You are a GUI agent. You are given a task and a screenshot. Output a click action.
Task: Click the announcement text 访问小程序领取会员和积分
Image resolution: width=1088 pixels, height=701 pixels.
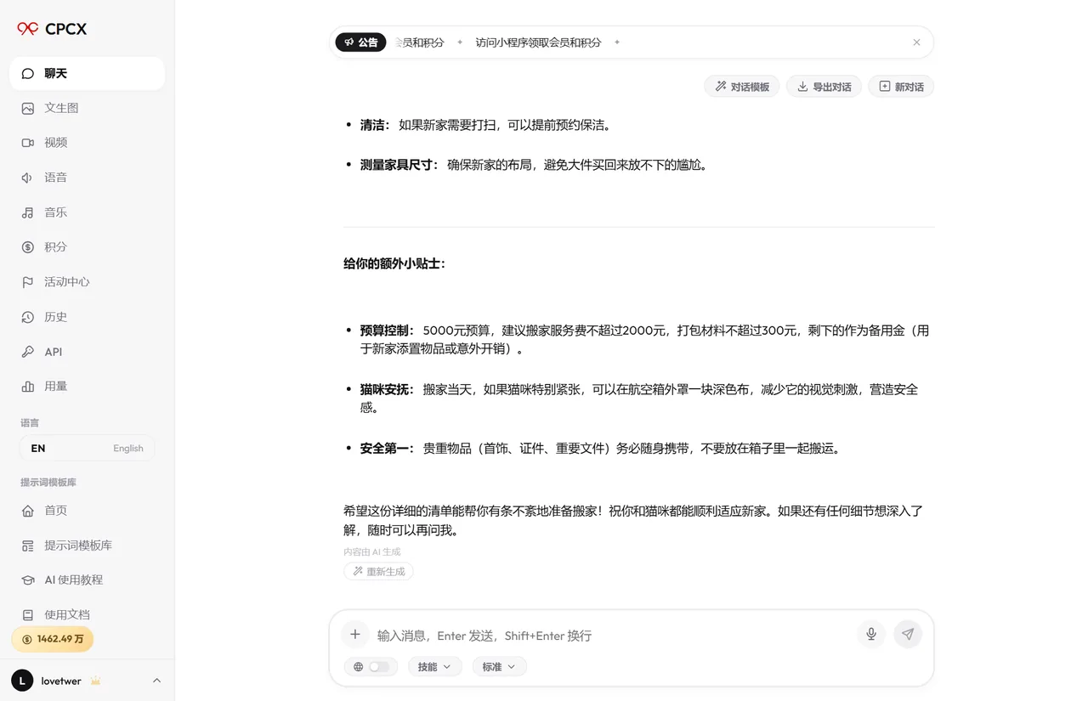538,42
